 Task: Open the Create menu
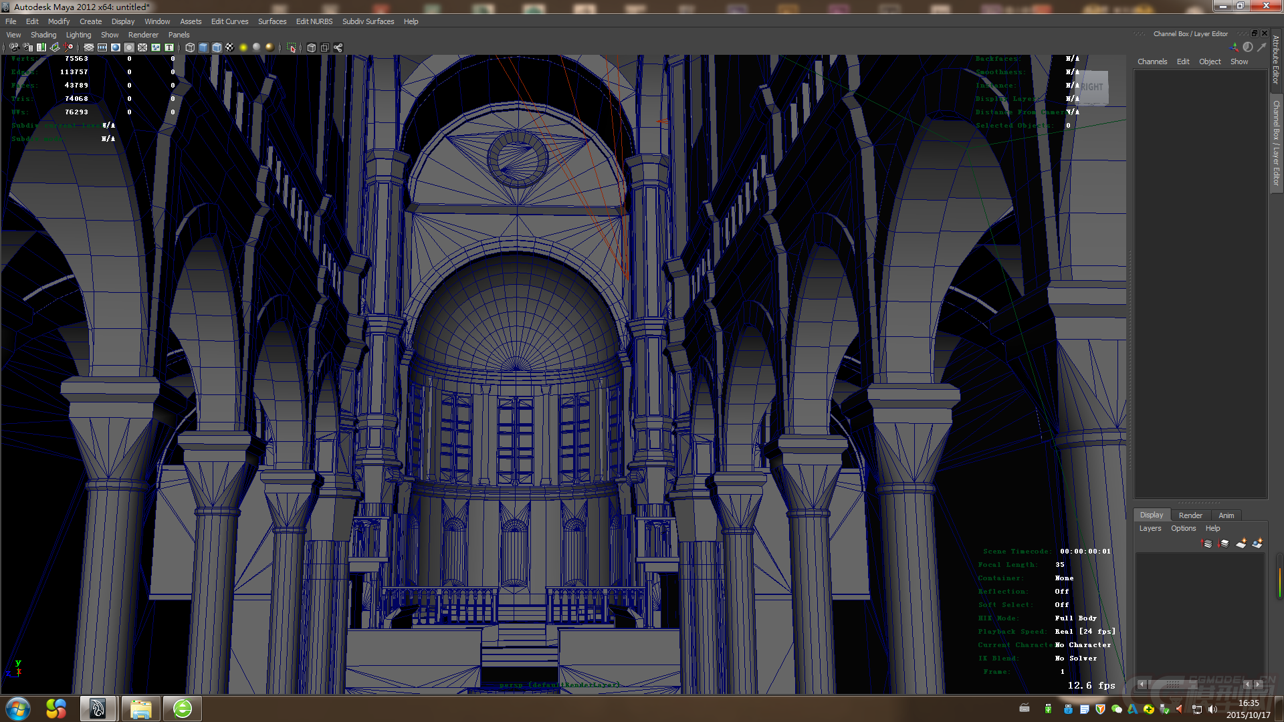[91, 21]
